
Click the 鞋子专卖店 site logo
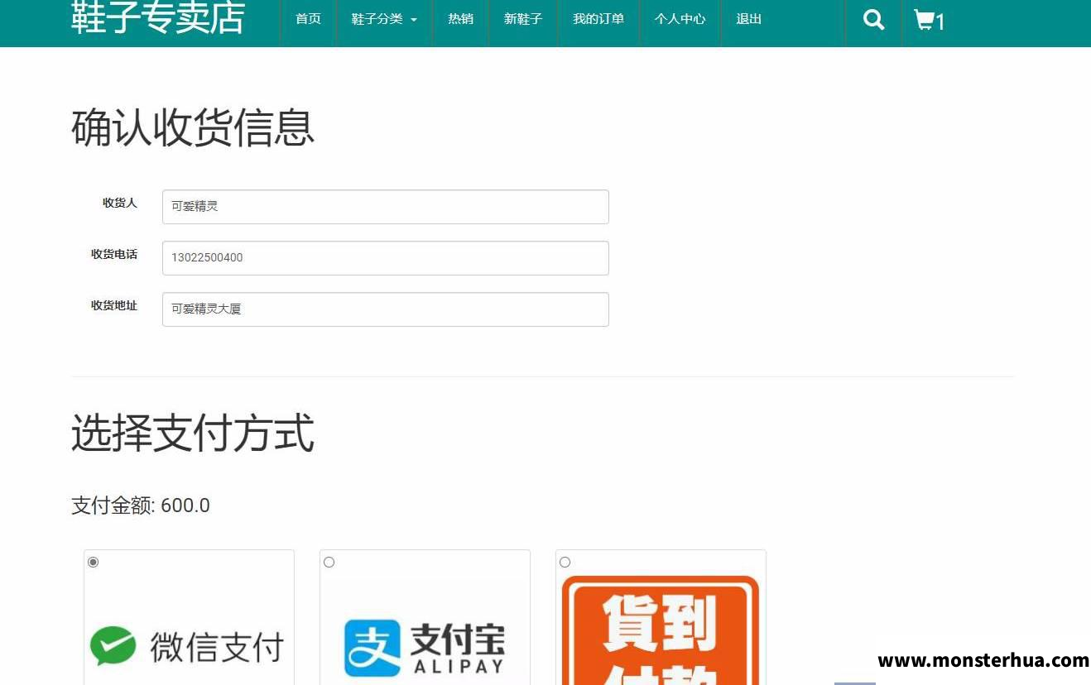click(158, 17)
